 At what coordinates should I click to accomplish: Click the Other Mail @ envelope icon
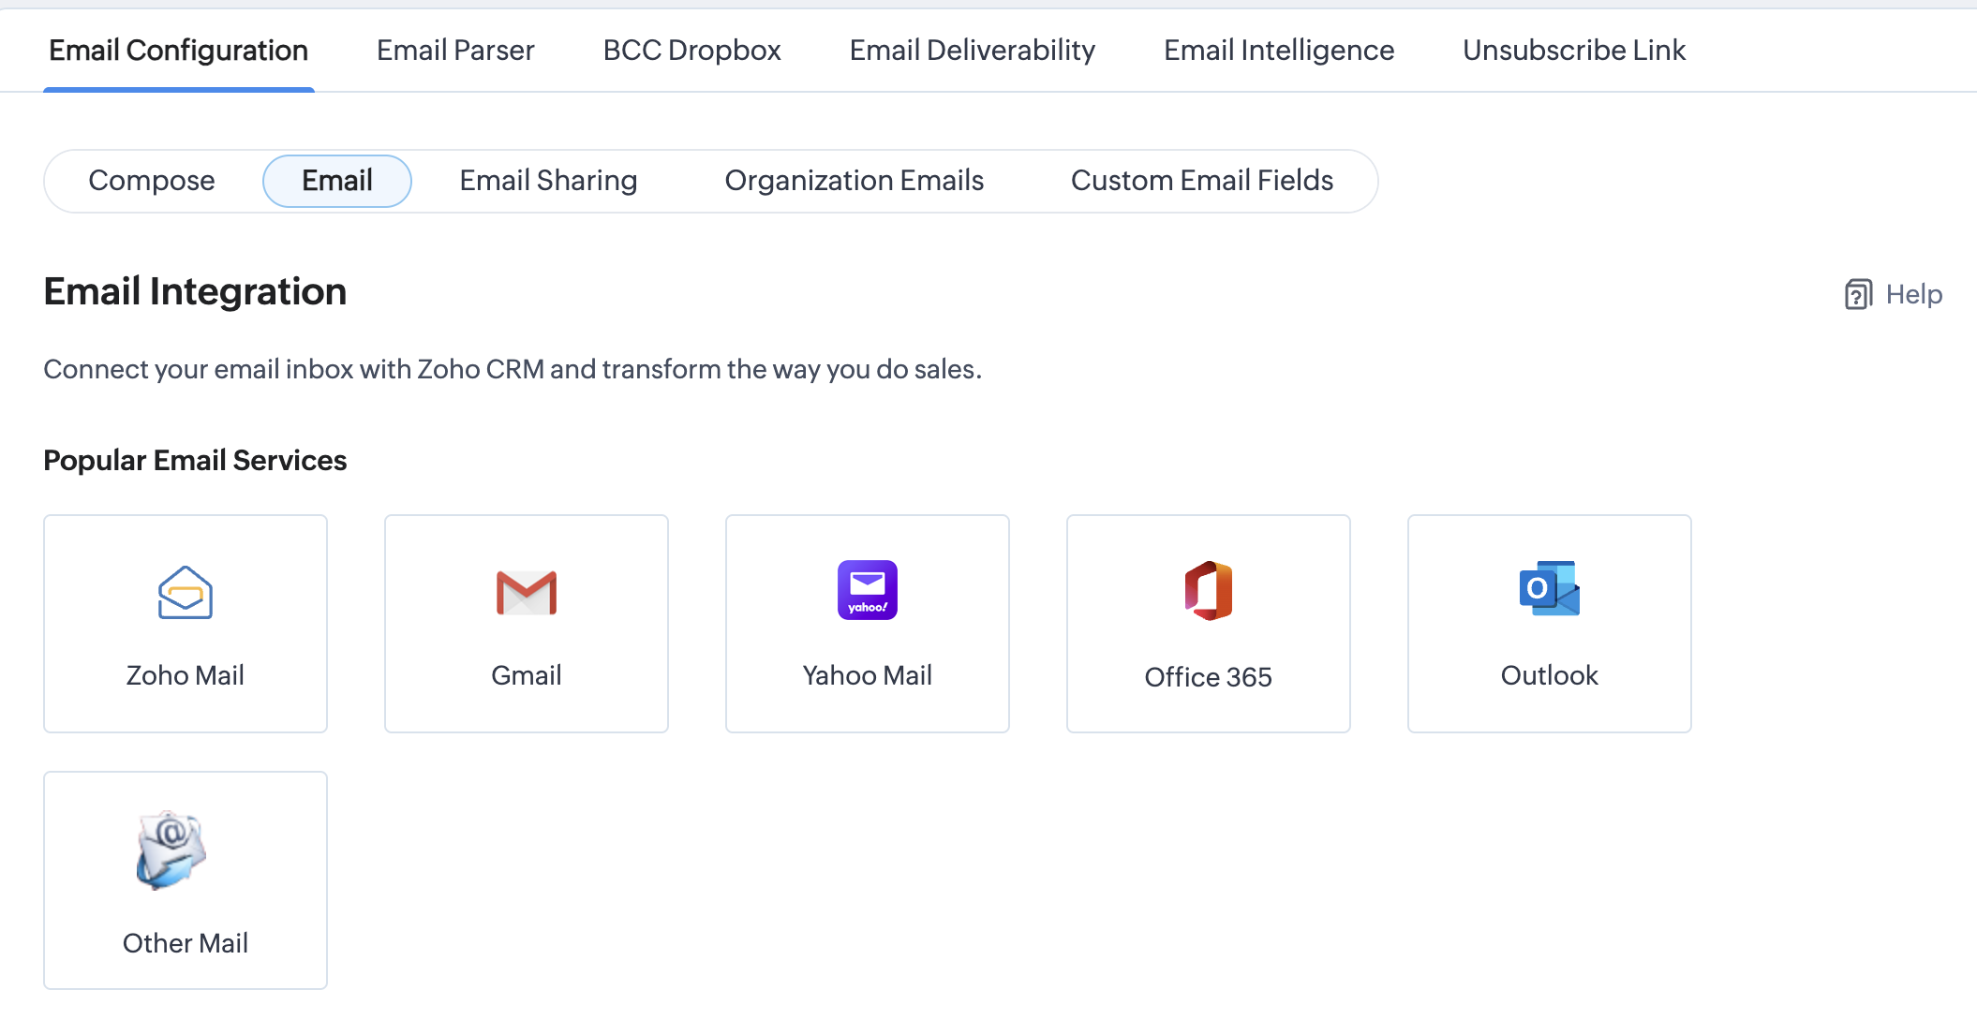(171, 849)
